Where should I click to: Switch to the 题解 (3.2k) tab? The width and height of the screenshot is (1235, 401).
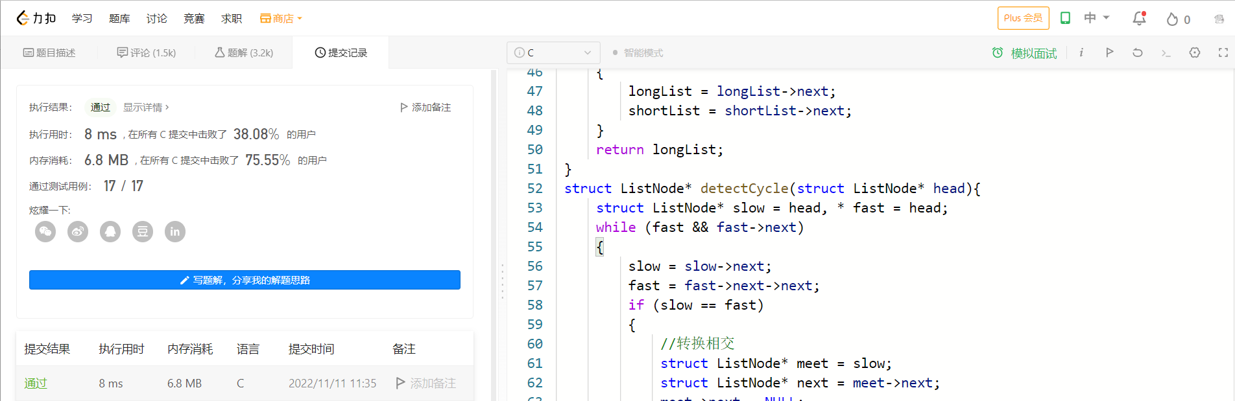(x=244, y=53)
